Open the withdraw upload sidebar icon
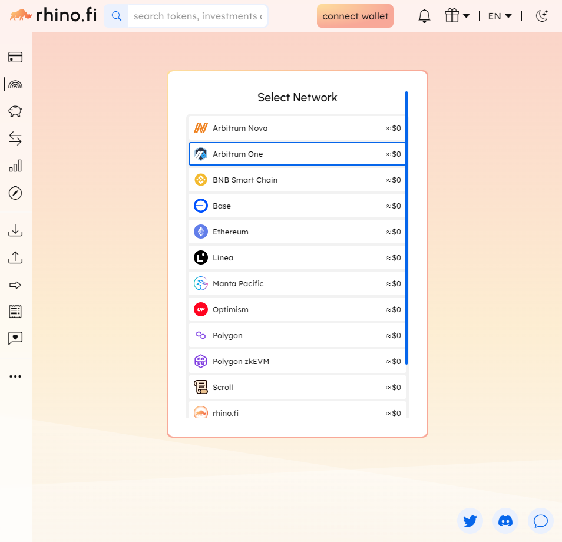Image resolution: width=562 pixels, height=542 pixels. pyautogui.click(x=15, y=257)
